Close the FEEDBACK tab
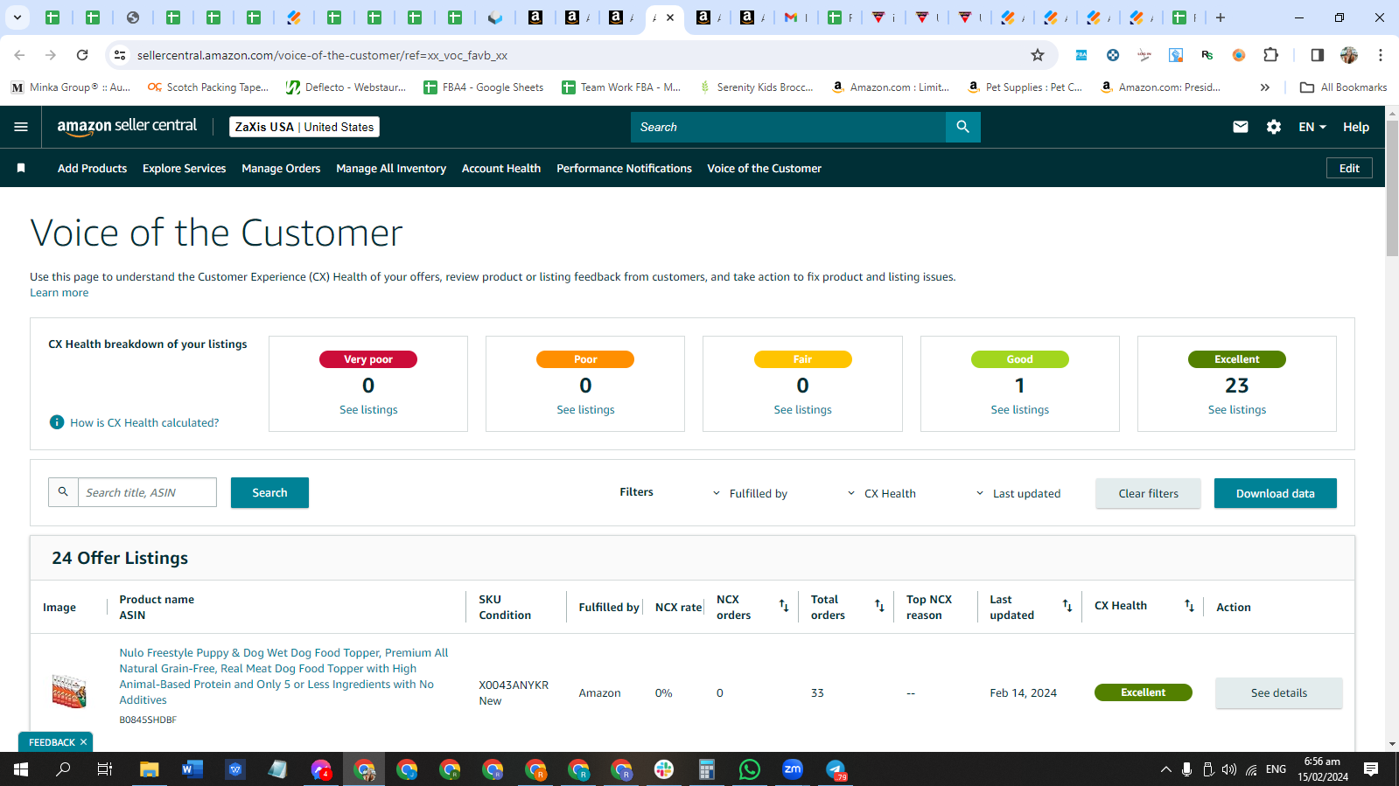The image size is (1399, 786). [x=83, y=742]
